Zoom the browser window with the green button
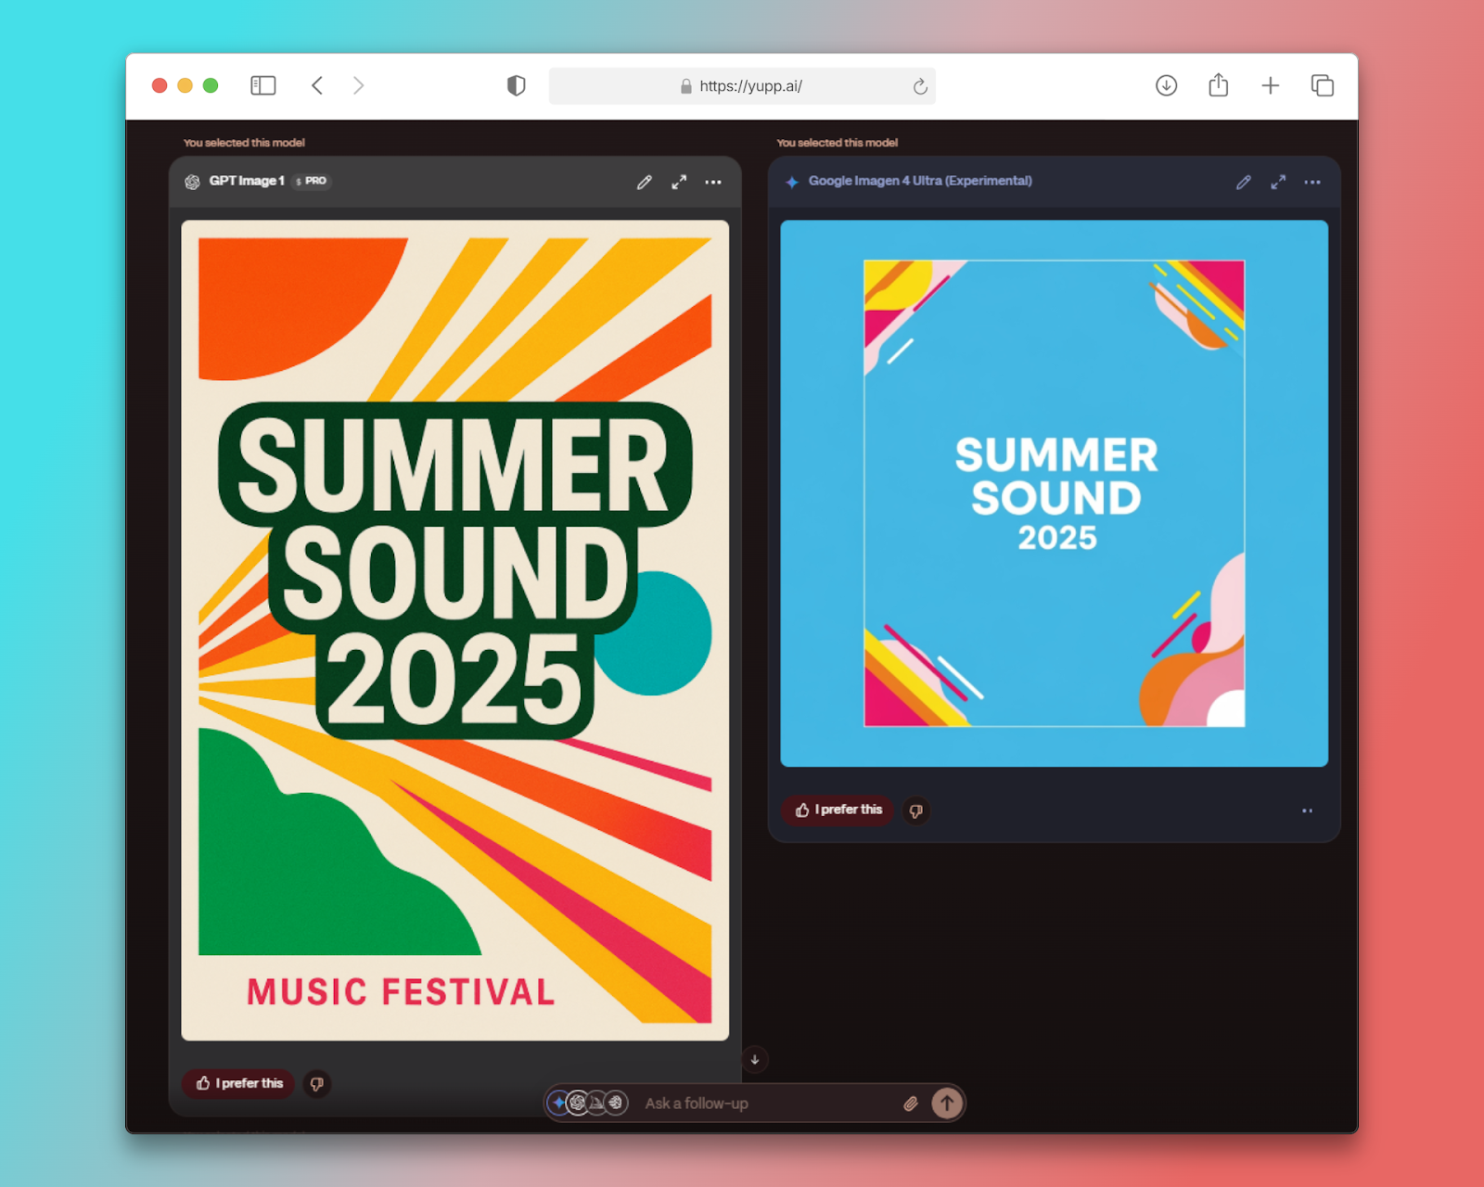Viewport: 1484px width, 1187px height. (211, 86)
